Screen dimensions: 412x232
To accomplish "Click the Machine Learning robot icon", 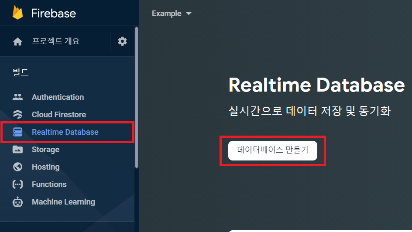I will 17,201.
